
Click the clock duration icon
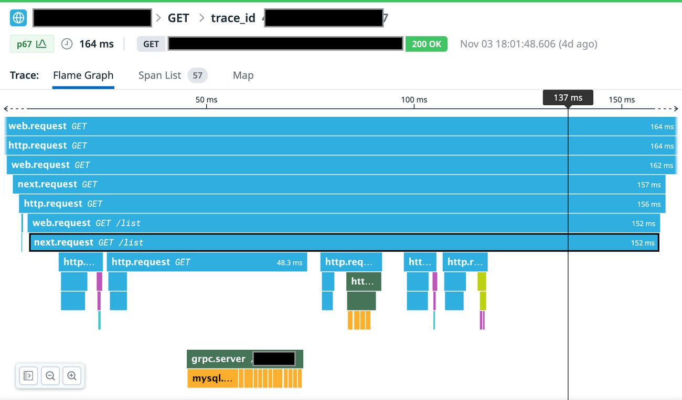pyautogui.click(x=67, y=44)
